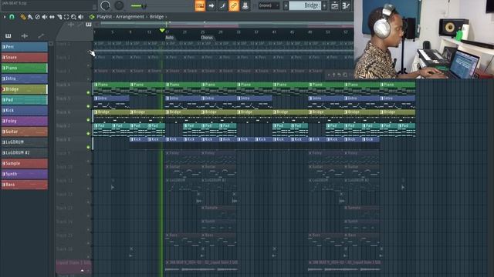Viewport: 494px width, 277px height.
Task: Click the rightmost top toolbar icon
Action: [x=346, y=5]
